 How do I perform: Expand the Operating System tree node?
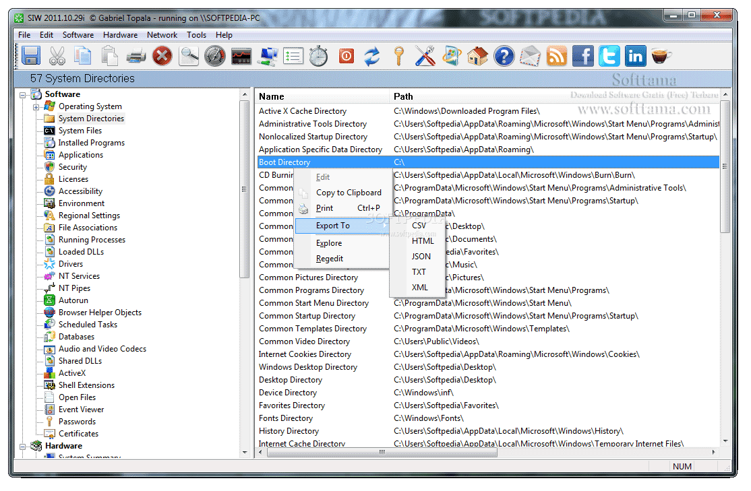(36, 106)
